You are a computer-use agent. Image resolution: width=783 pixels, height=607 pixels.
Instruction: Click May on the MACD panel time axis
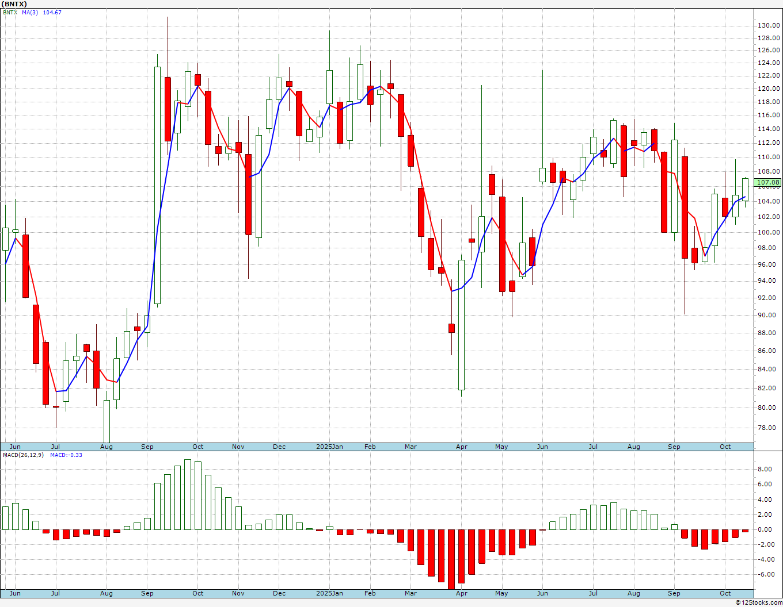501,593
